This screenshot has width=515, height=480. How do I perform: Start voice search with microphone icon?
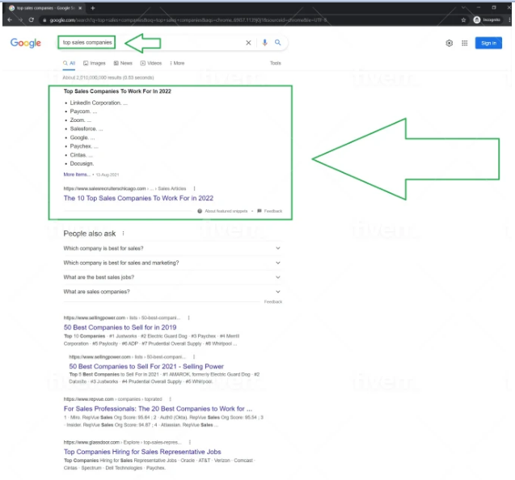pyautogui.click(x=264, y=43)
